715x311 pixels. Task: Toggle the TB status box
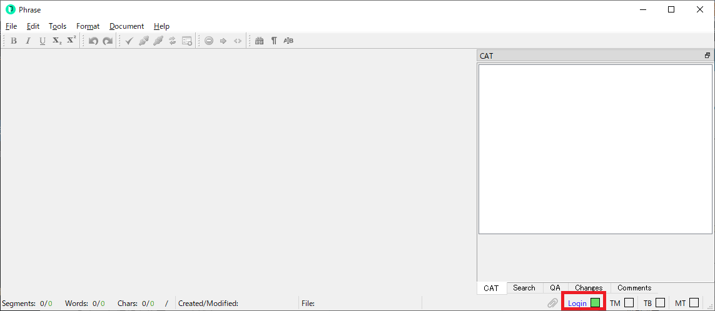point(660,303)
